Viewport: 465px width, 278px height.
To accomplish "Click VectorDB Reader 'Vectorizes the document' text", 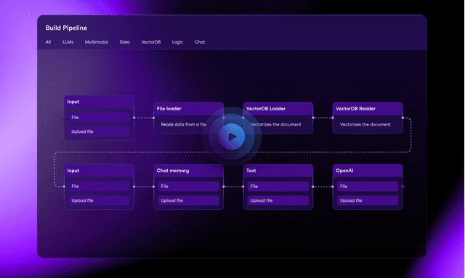I will (365, 124).
